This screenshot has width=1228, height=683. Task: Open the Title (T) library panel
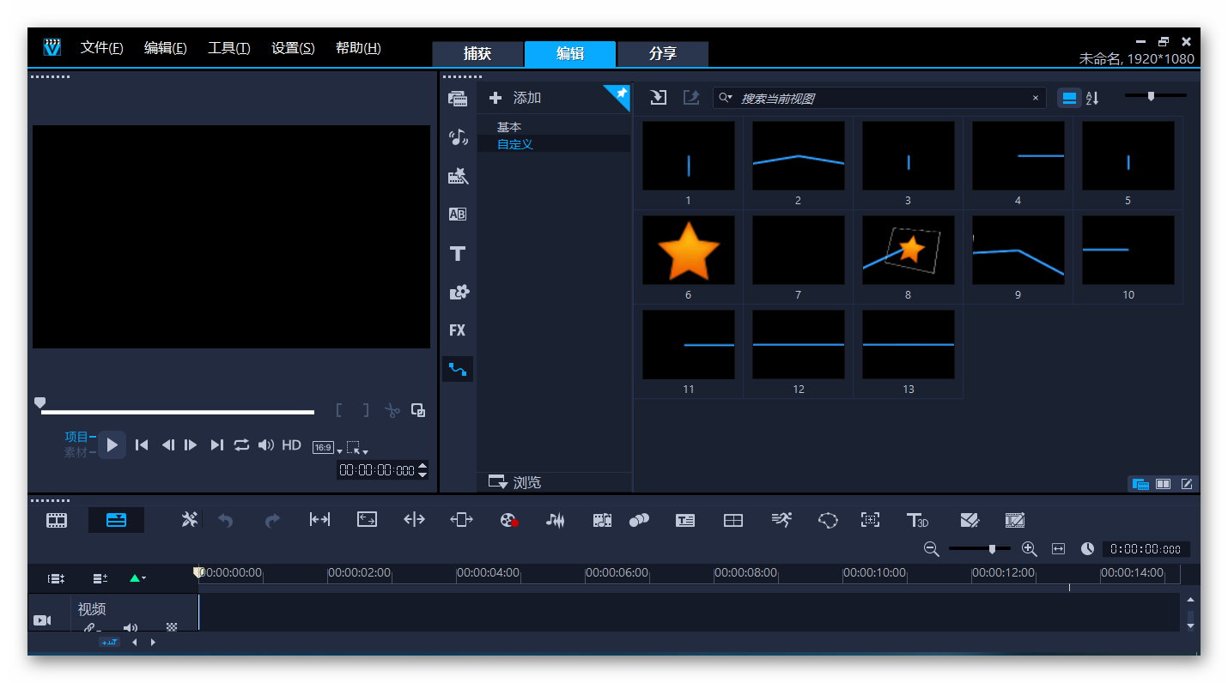tap(458, 254)
